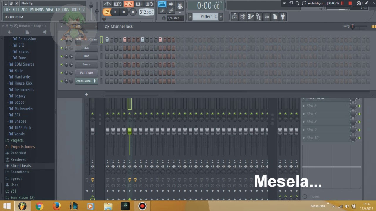Open Slot 10 plugin menu arrow
Viewport: 376px width, 211px height.
(304, 138)
